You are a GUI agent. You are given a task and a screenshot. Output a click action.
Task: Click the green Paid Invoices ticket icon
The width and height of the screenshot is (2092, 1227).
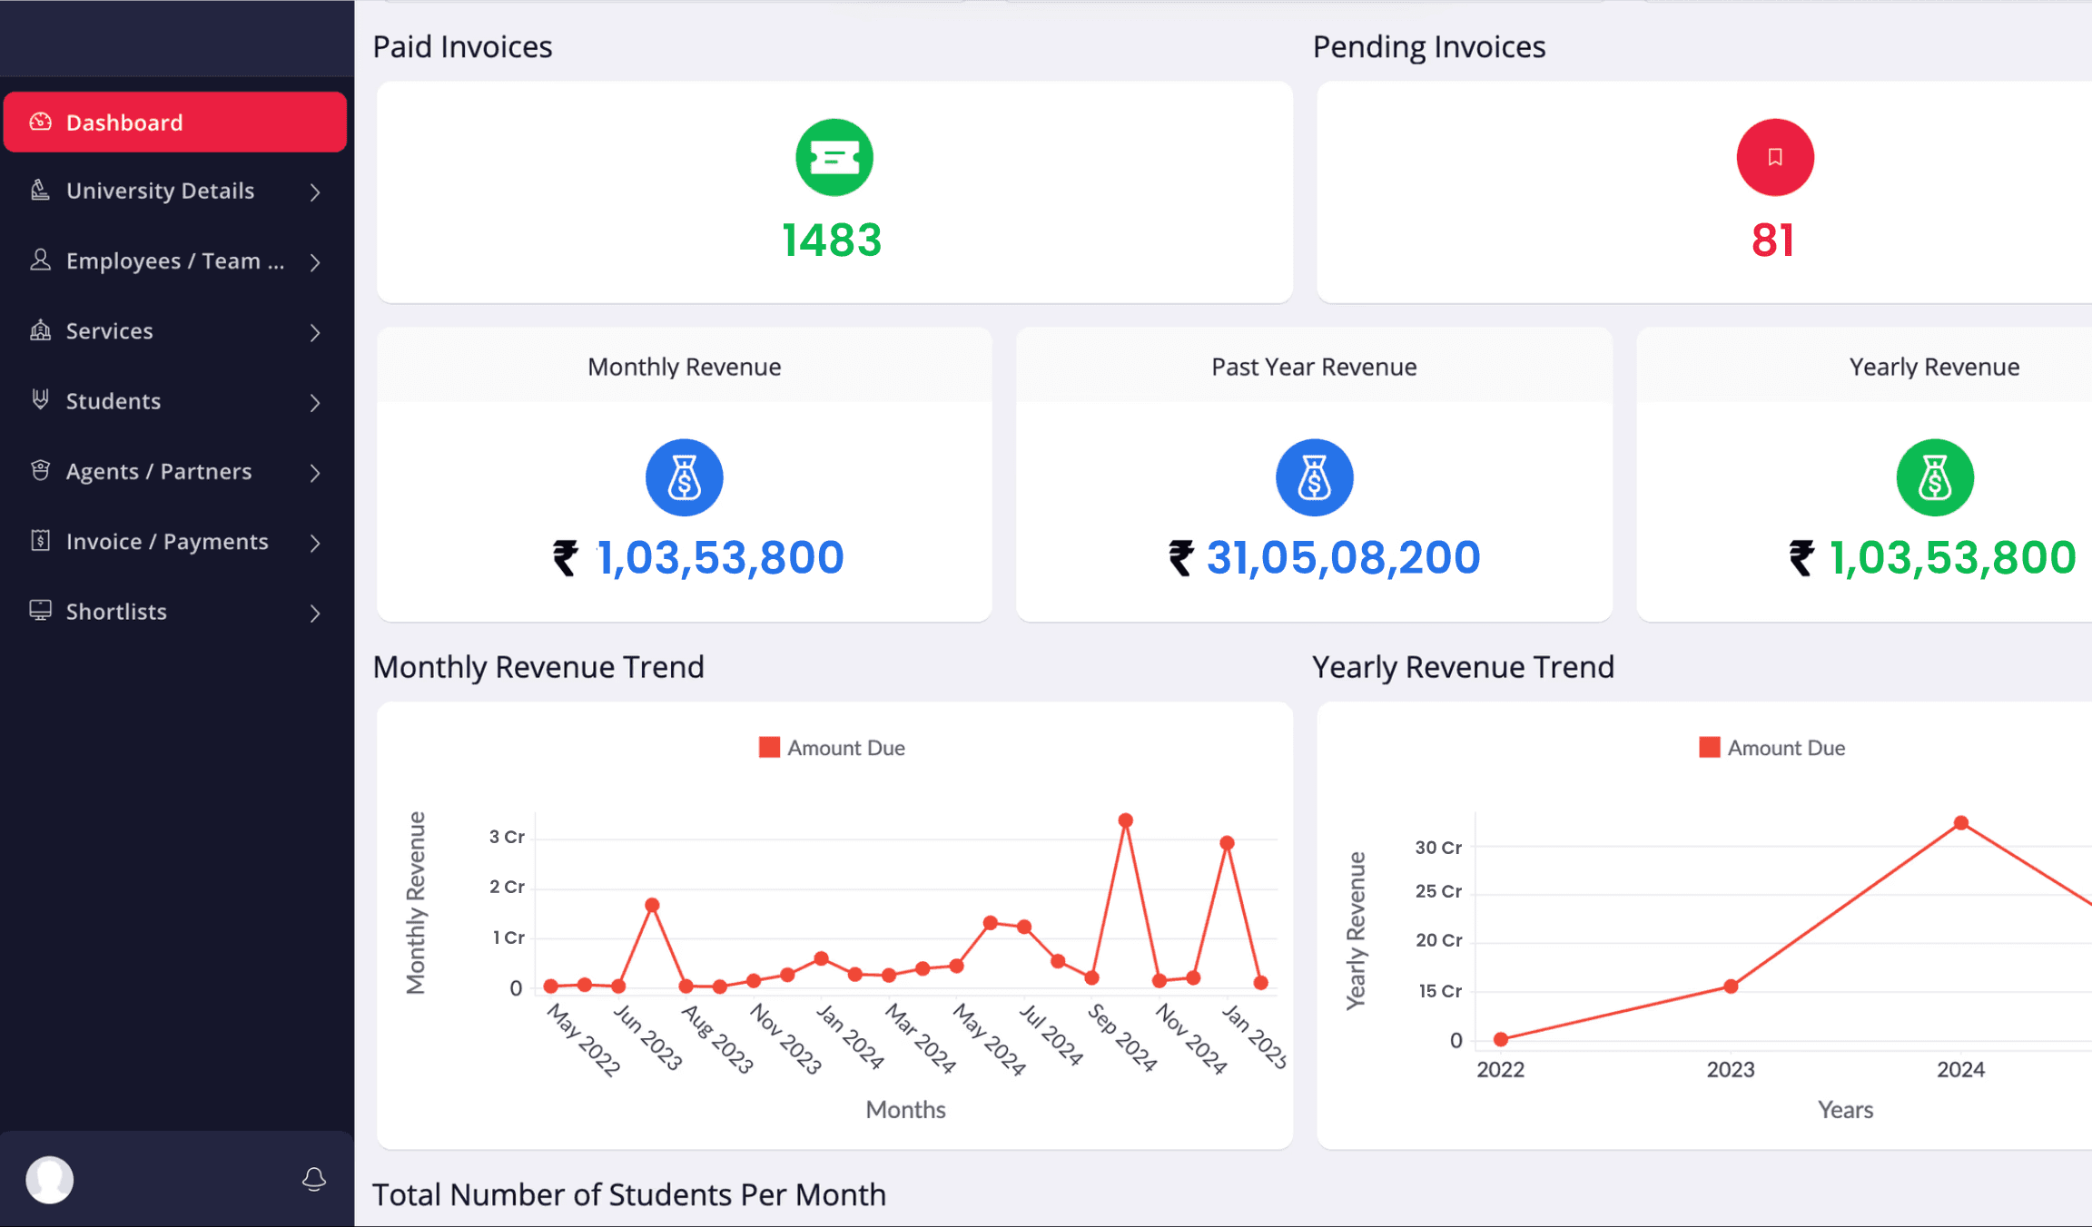pos(834,158)
